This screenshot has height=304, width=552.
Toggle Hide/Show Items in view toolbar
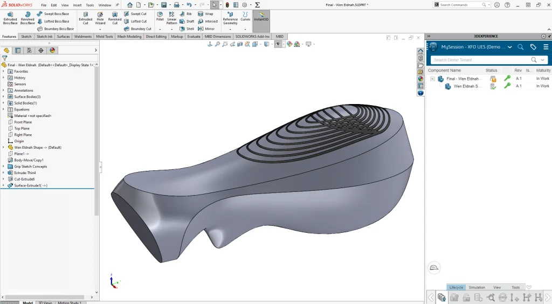pyautogui.click(x=278, y=44)
